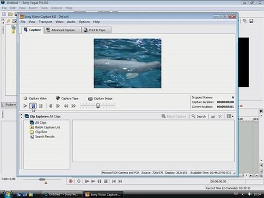Viewport: 264px width, 198px height.
Task: Rewind the tape in capture transport
Action: (66, 106)
